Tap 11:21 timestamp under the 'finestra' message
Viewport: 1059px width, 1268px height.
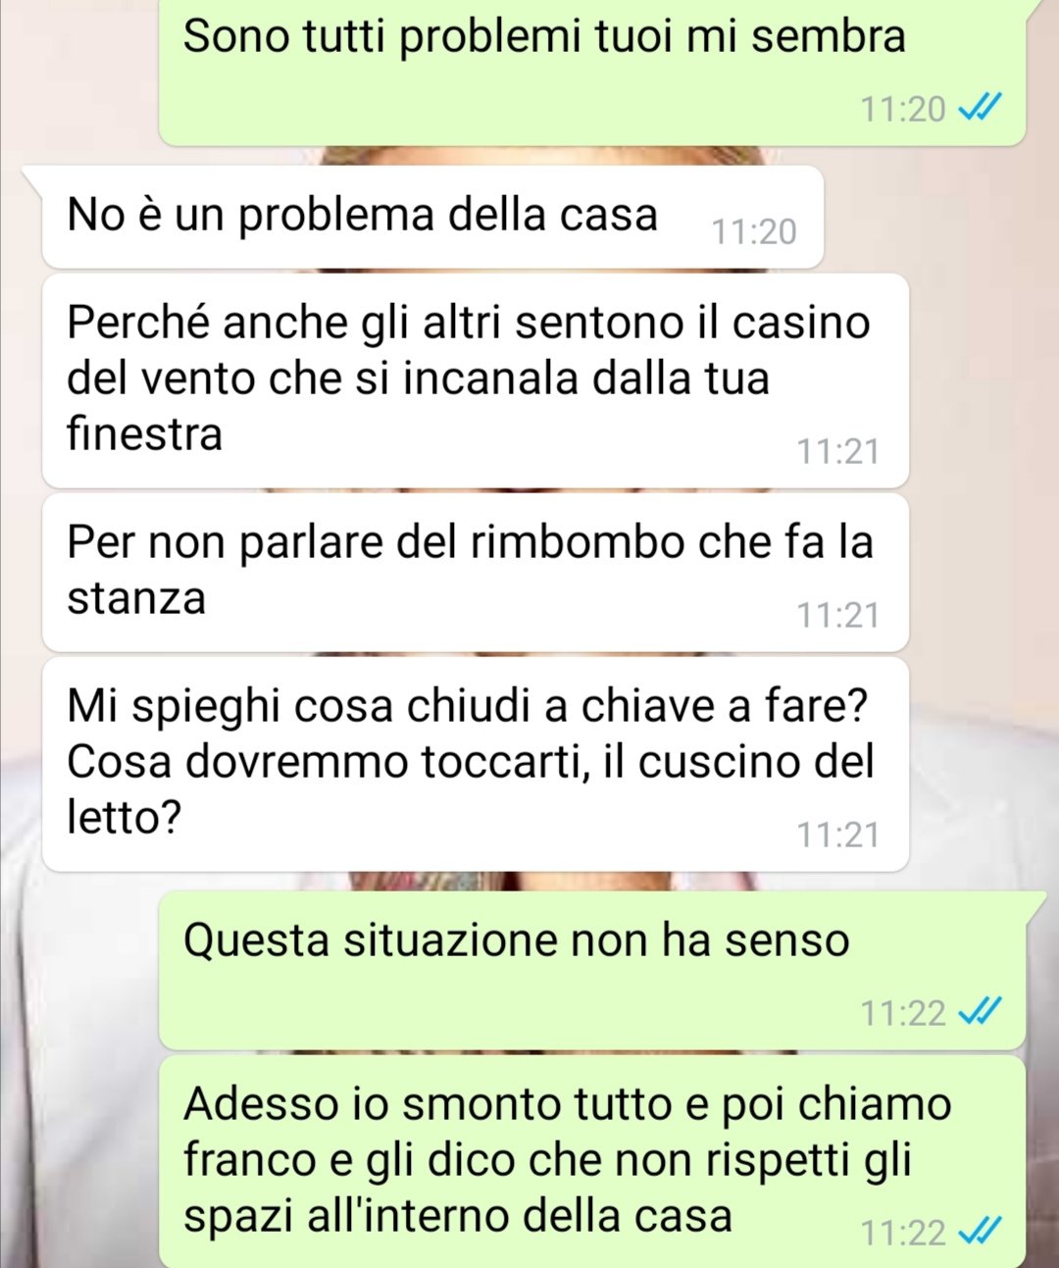pos(838,451)
